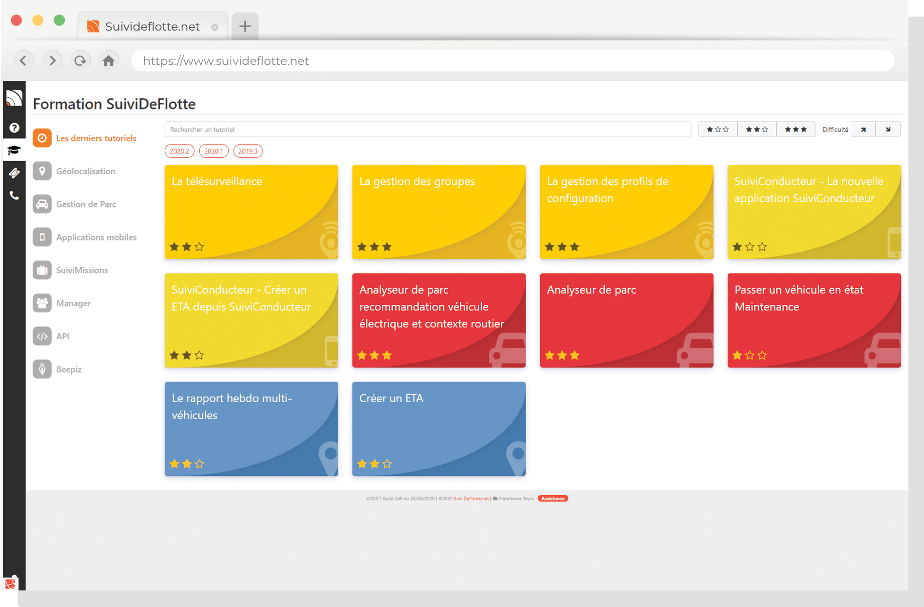
Task: Click the phone contact icon
Action: 14,195
